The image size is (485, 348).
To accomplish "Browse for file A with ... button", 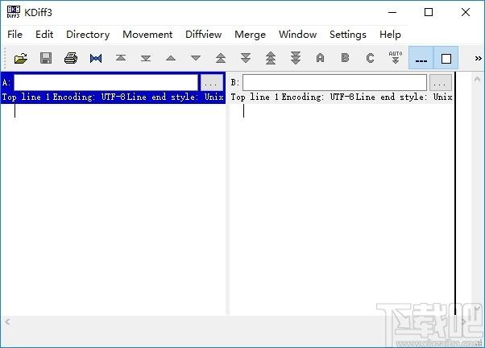I will point(212,83).
